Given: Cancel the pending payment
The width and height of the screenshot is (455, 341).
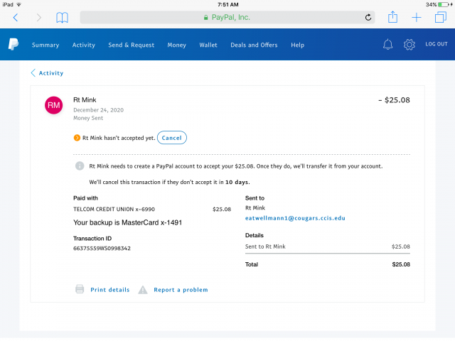Looking at the screenshot, I should (172, 138).
